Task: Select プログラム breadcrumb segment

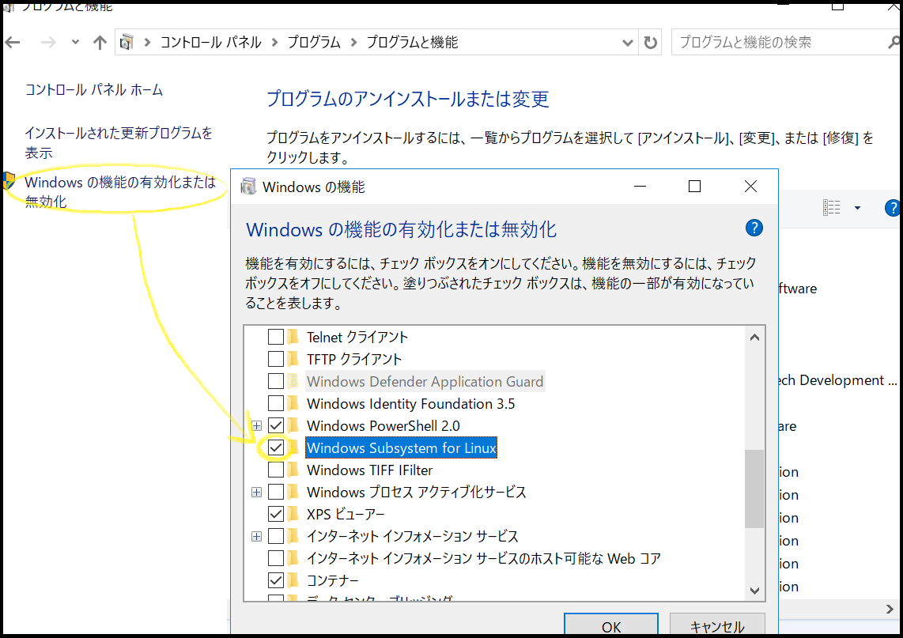Action: coord(314,43)
